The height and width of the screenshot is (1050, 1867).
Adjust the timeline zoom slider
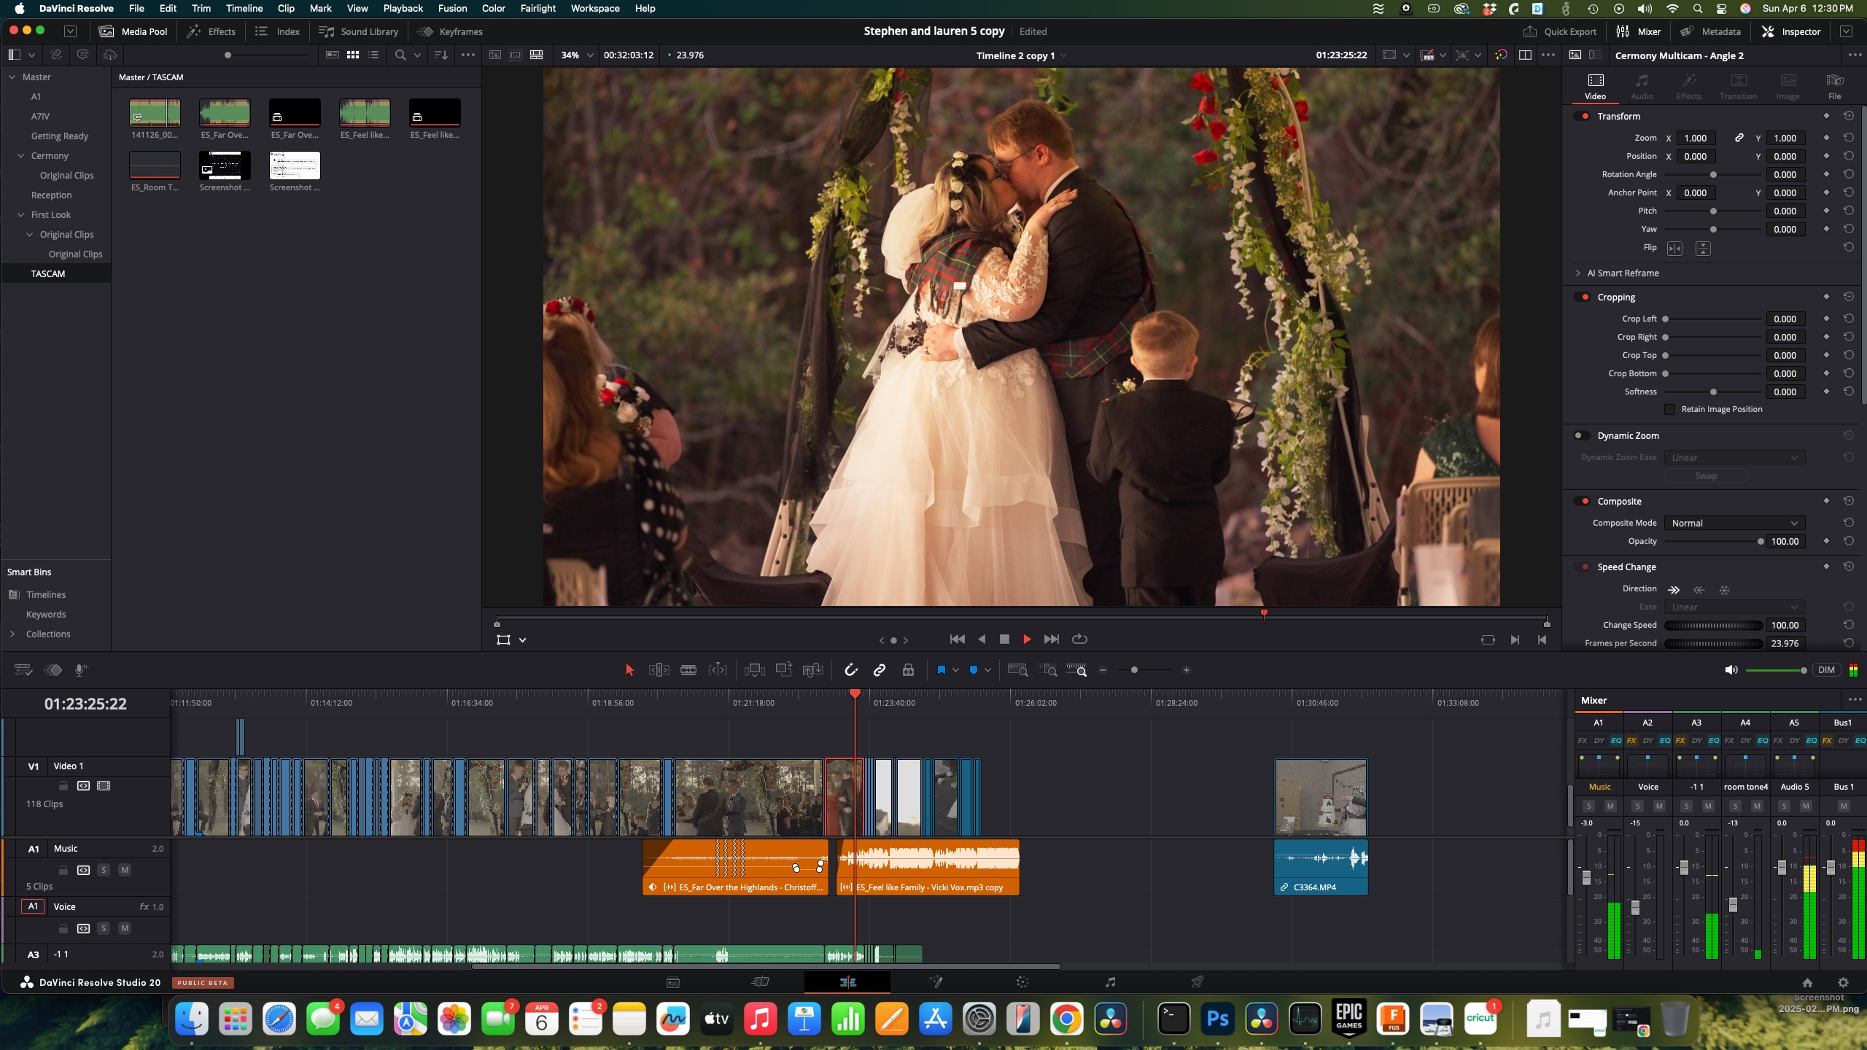coord(1145,670)
